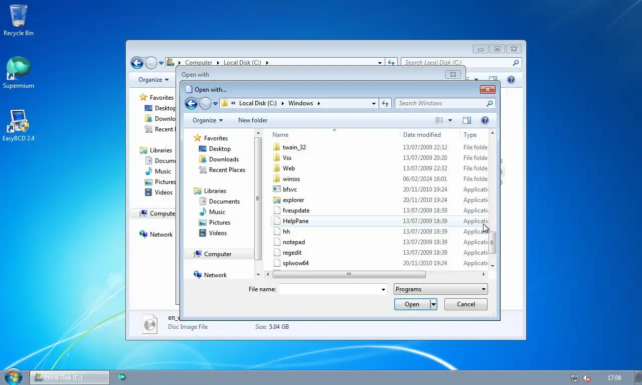Image resolution: width=642 pixels, height=385 pixels.
Task: Select Documents in the dialog sidebar
Action: [224, 202]
